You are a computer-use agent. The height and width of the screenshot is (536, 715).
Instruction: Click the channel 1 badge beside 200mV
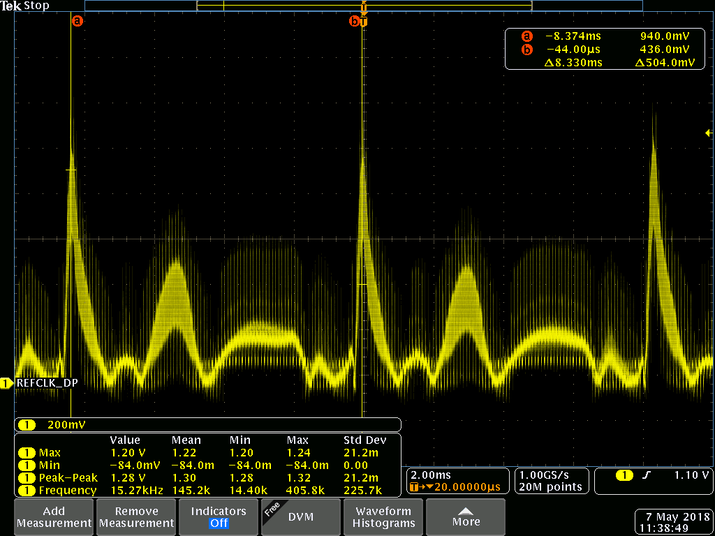pos(27,424)
